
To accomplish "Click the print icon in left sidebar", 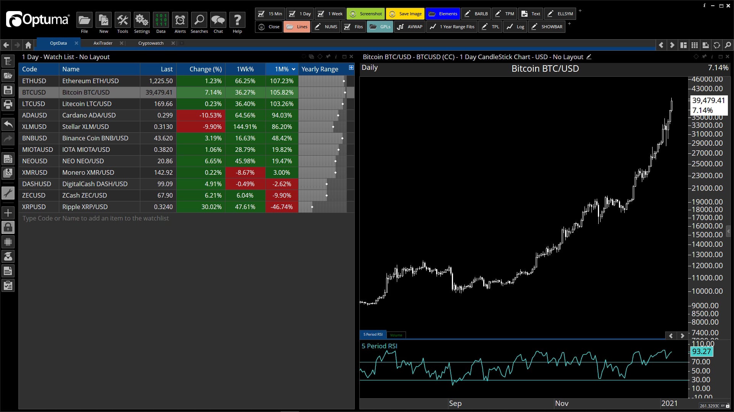I will [8, 105].
